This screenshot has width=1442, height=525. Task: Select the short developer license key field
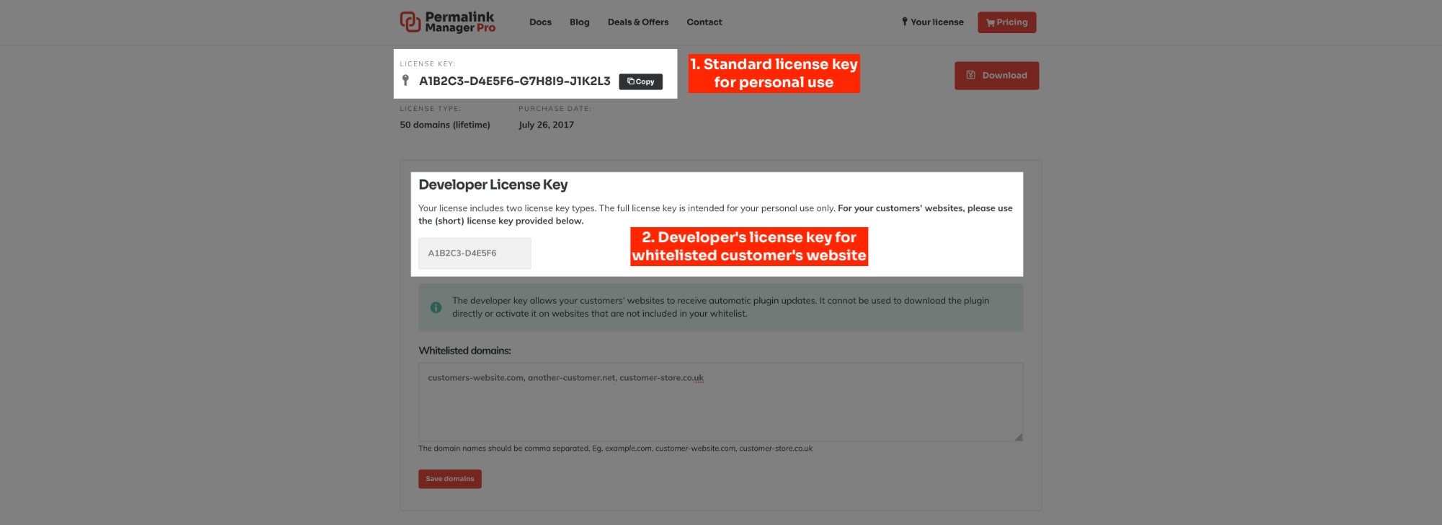(474, 253)
